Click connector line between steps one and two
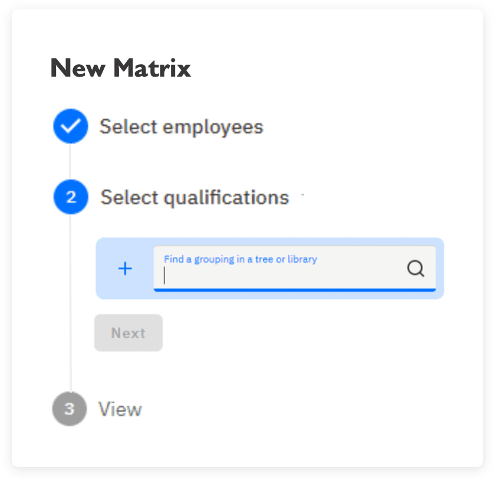The image size is (495, 481). [70, 162]
